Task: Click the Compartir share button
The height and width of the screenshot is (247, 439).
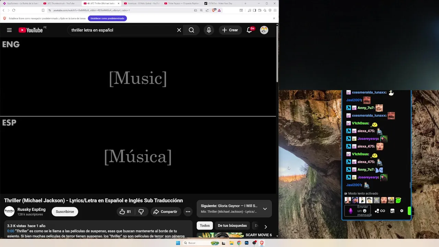Action: point(165,212)
